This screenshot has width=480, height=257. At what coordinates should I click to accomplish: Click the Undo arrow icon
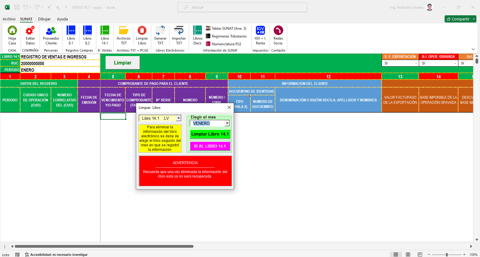pos(25,7)
